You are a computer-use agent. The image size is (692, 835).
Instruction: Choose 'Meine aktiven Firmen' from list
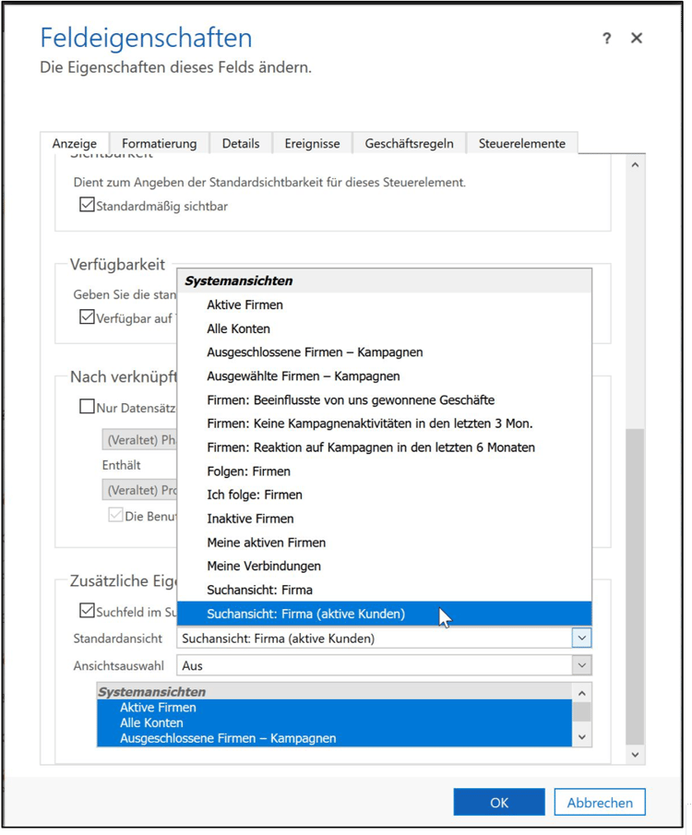[x=266, y=543]
